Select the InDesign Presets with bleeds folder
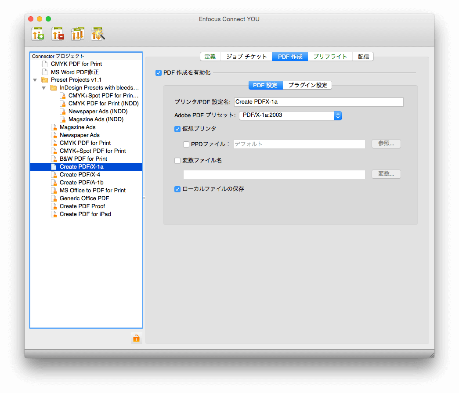Screen dimensions: 459x393 (x=99, y=88)
